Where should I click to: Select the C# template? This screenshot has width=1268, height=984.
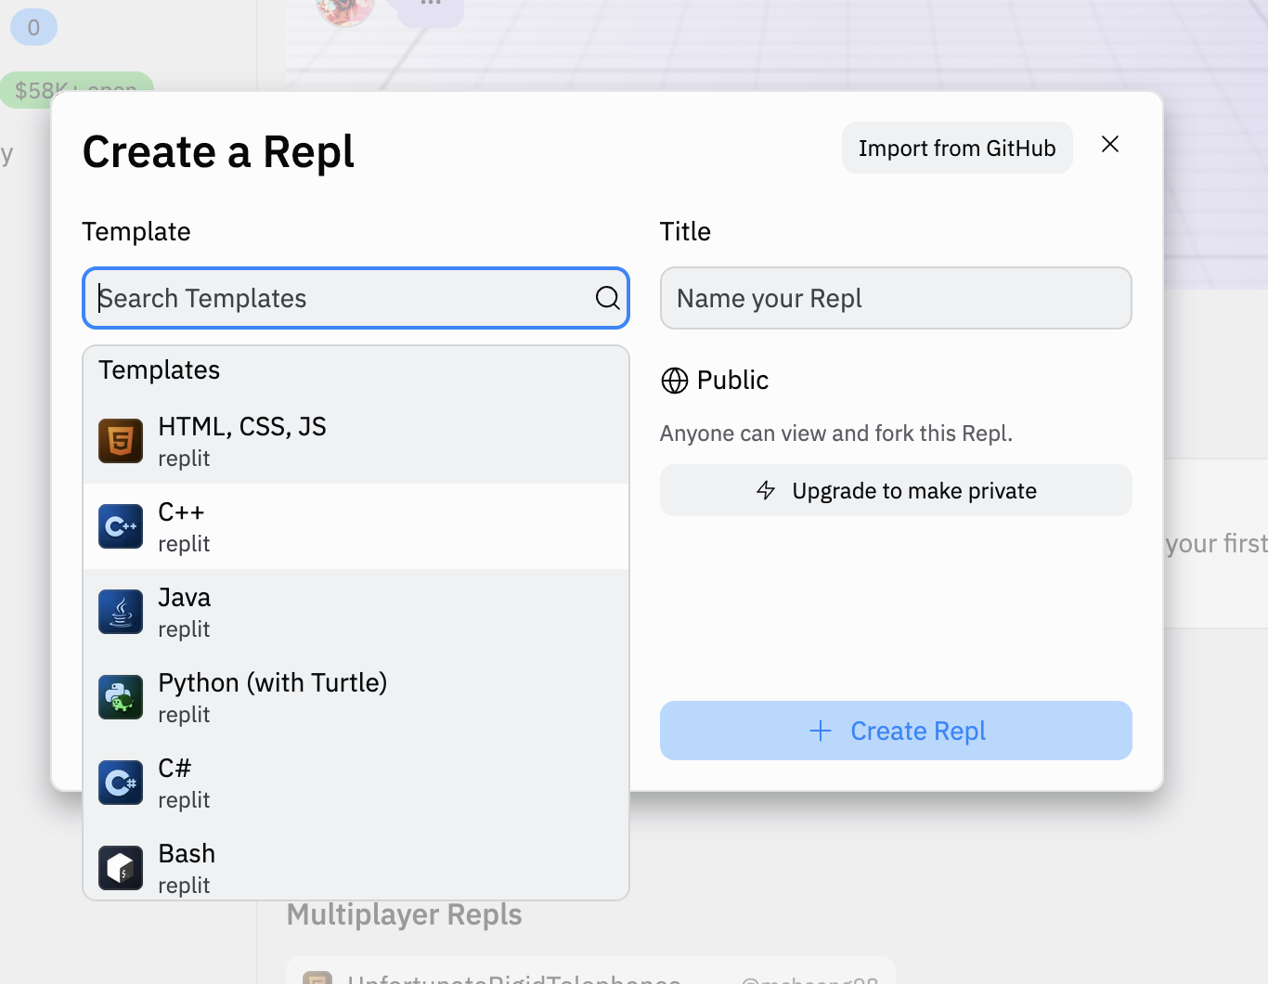356,783
